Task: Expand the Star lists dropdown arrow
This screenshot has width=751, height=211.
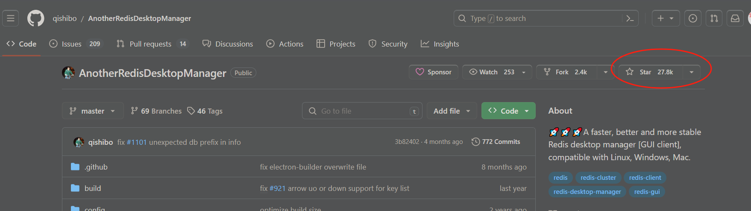Action: pyautogui.click(x=692, y=72)
